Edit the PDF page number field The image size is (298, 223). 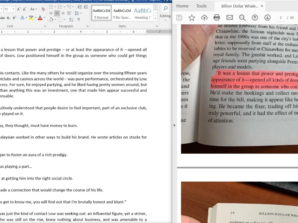280,18
